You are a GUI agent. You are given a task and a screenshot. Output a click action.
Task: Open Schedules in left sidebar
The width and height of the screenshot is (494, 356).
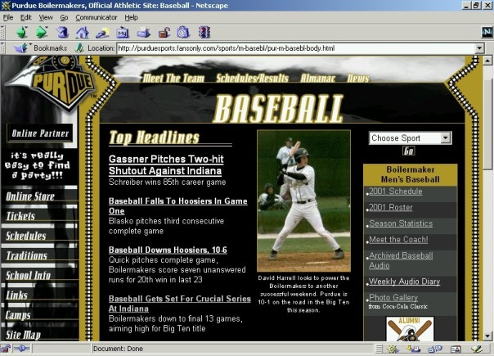(x=26, y=236)
